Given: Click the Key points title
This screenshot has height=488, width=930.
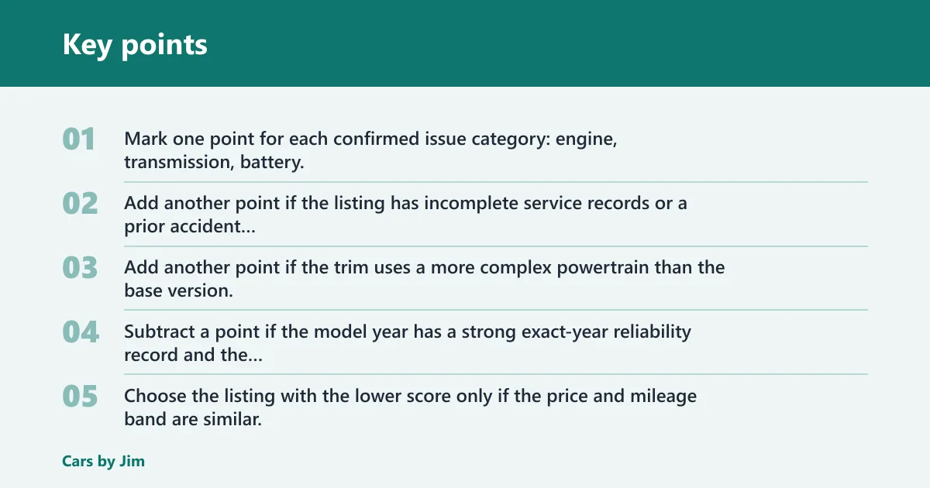Looking at the screenshot, I should [x=135, y=44].
